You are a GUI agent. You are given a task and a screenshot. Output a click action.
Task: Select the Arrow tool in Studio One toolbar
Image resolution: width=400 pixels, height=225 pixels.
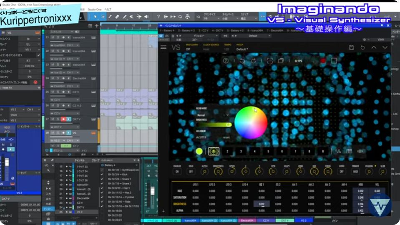click(95, 17)
